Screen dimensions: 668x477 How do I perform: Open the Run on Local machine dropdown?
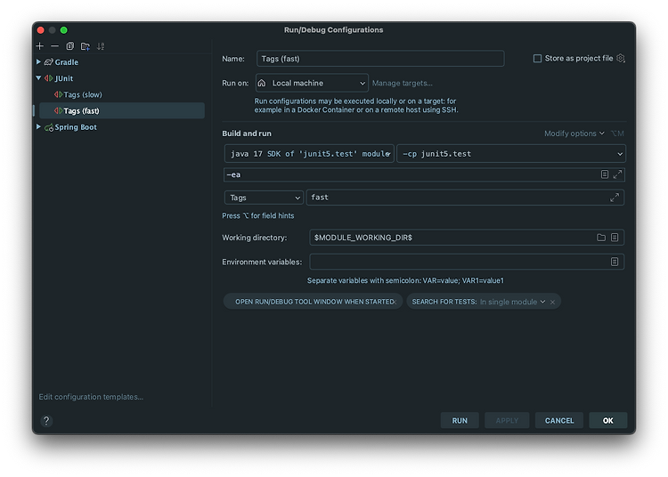point(312,83)
